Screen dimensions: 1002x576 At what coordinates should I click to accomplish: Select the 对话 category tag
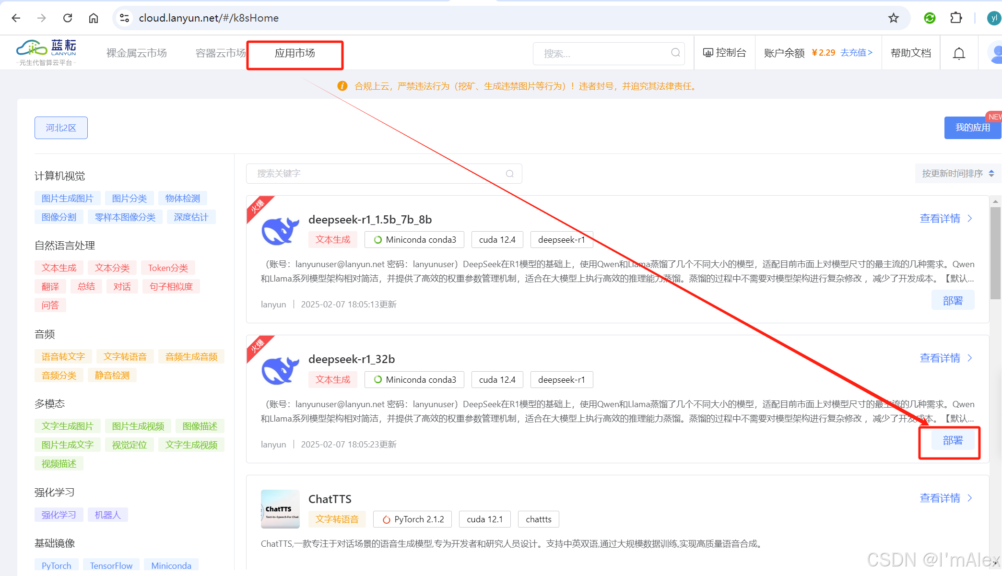(x=122, y=287)
